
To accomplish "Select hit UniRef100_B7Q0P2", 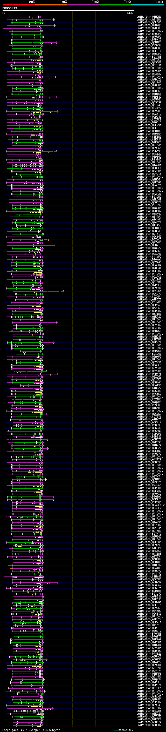I will (149, 34).
